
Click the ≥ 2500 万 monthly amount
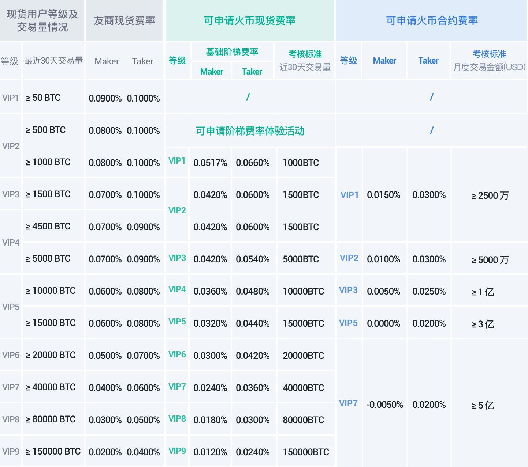pyautogui.click(x=490, y=195)
